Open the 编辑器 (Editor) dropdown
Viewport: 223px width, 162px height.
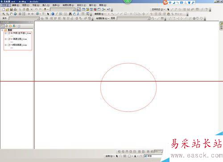click(100, 14)
